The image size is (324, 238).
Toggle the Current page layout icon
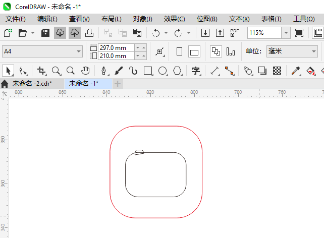231,51
